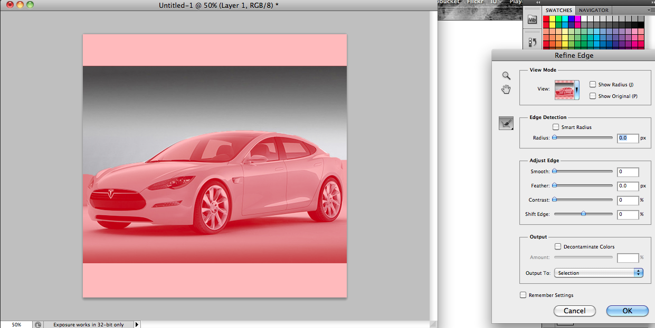This screenshot has height=328, width=655.
Task: Click the Smooth value field
Action: click(628, 172)
